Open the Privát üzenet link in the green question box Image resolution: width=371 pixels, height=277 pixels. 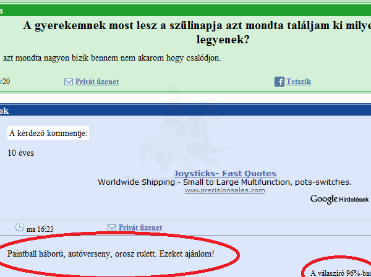coord(97,82)
